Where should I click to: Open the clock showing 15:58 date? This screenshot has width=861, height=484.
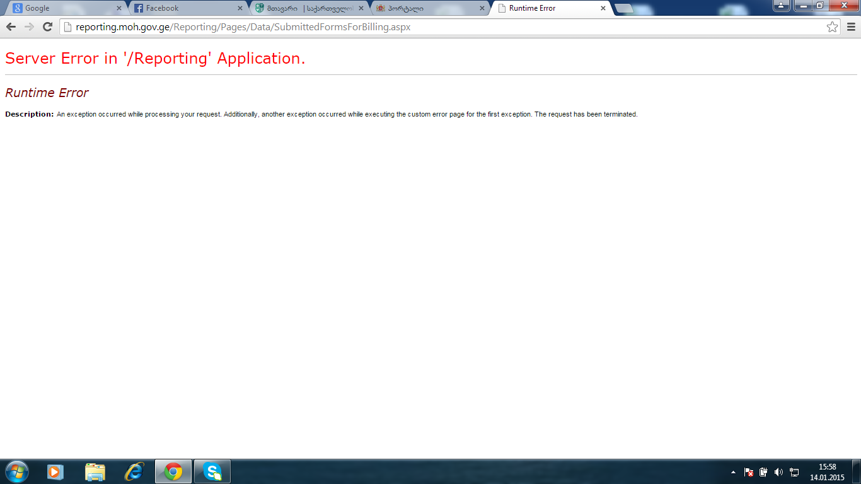point(827,472)
